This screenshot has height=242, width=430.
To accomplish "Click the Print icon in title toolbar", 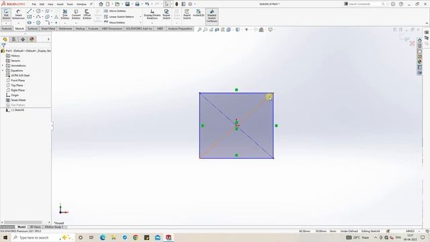I will pos(137,4).
